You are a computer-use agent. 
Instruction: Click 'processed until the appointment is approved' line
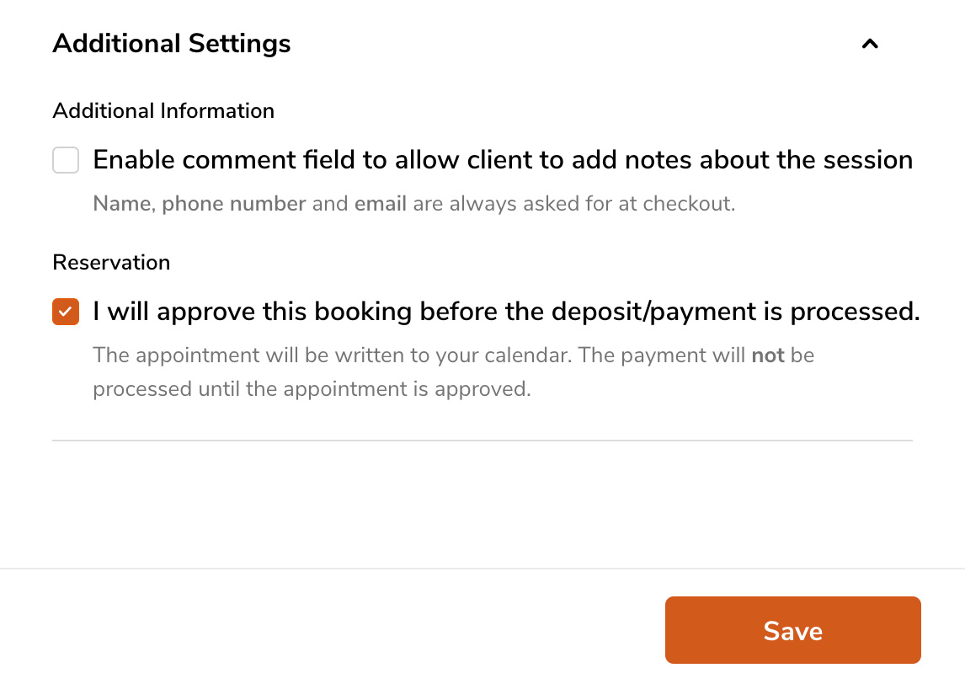pos(312,390)
